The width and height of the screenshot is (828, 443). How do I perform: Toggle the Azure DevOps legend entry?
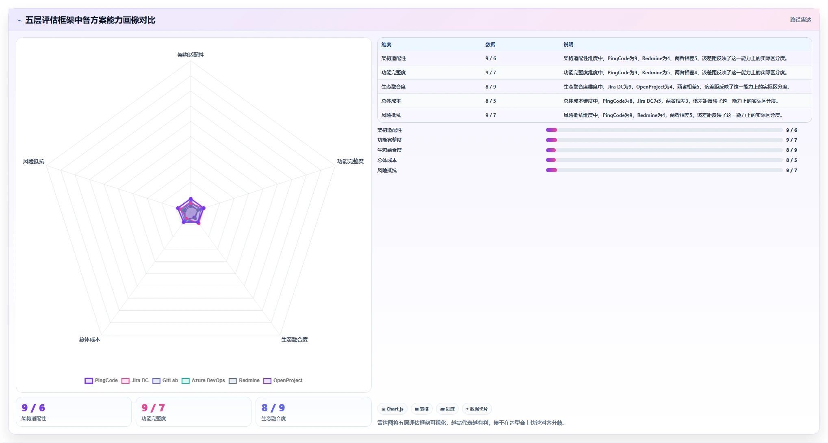[203, 380]
